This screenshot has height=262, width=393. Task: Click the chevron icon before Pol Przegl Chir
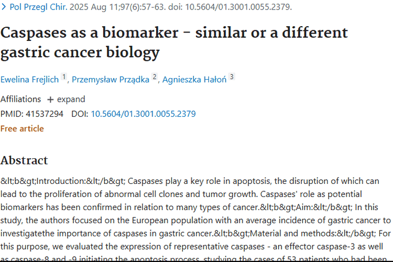pyautogui.click(x=4, y=8)
